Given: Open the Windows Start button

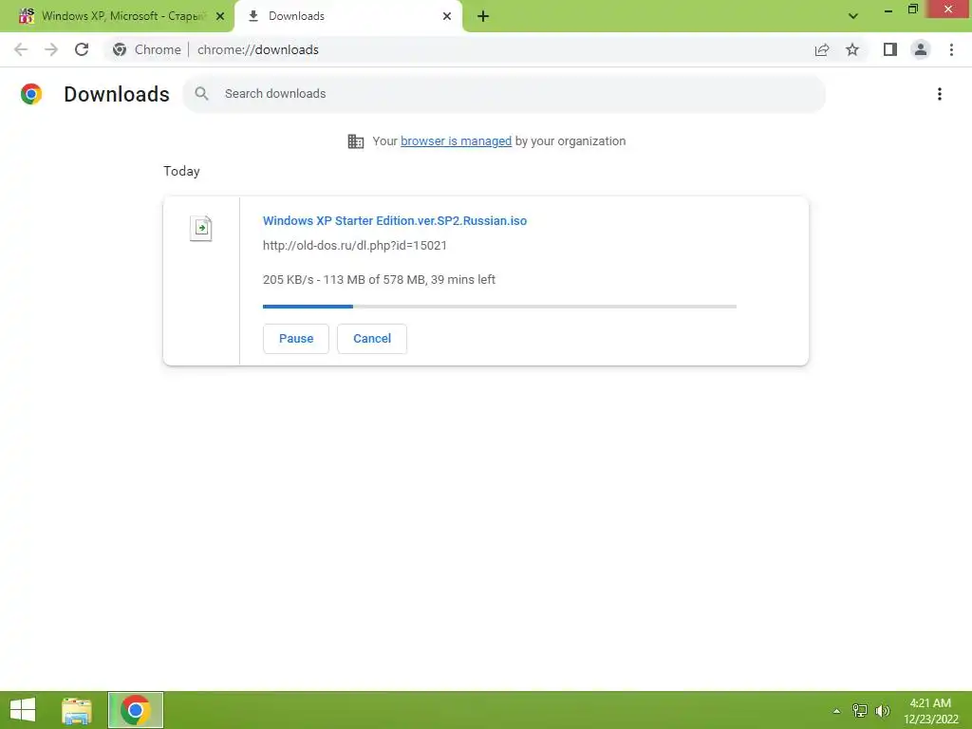Looking at the screenshot, I should tap(23, 710).
